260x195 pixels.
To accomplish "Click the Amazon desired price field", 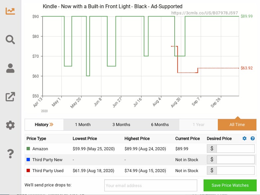I will coord(235,149).
